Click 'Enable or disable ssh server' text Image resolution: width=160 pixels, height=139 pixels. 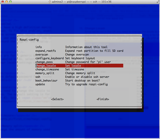coord(87,77)
